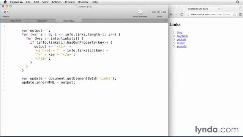
Task: Open the Apple menu
Action: coord(5,2)
